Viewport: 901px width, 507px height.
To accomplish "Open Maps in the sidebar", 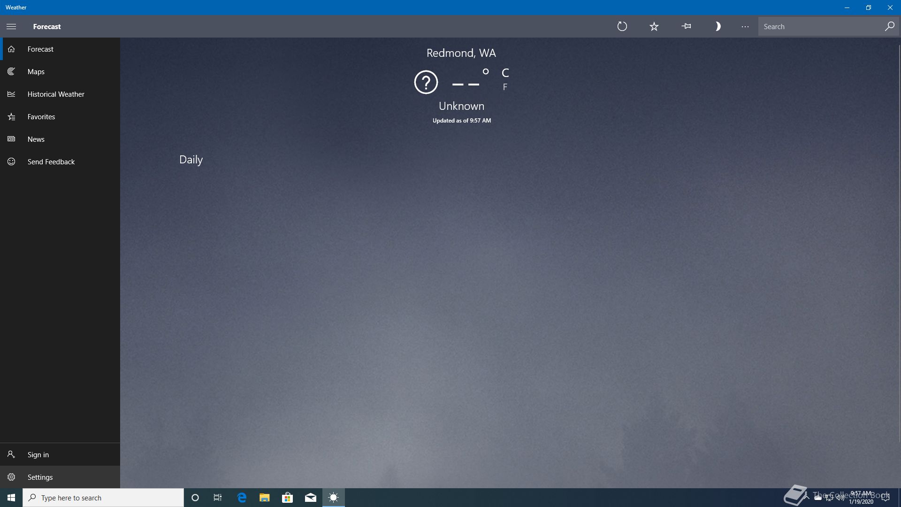I will (60, 71).
